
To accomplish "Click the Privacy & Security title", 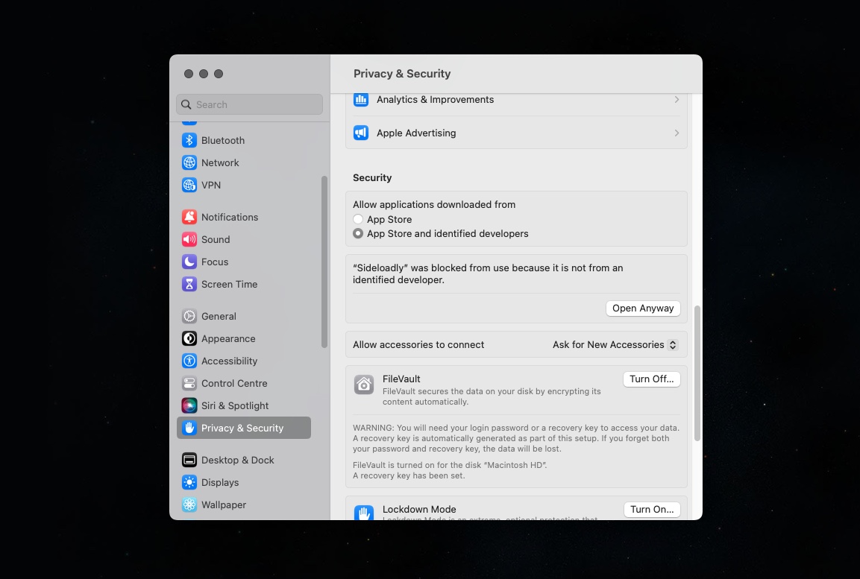I will click(402, 74).
